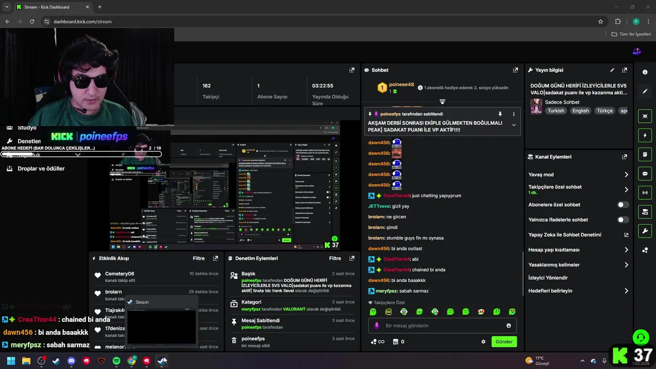
Task: Toggle chat bubble widget in right sidebar
Action: (x=645, y=174)
